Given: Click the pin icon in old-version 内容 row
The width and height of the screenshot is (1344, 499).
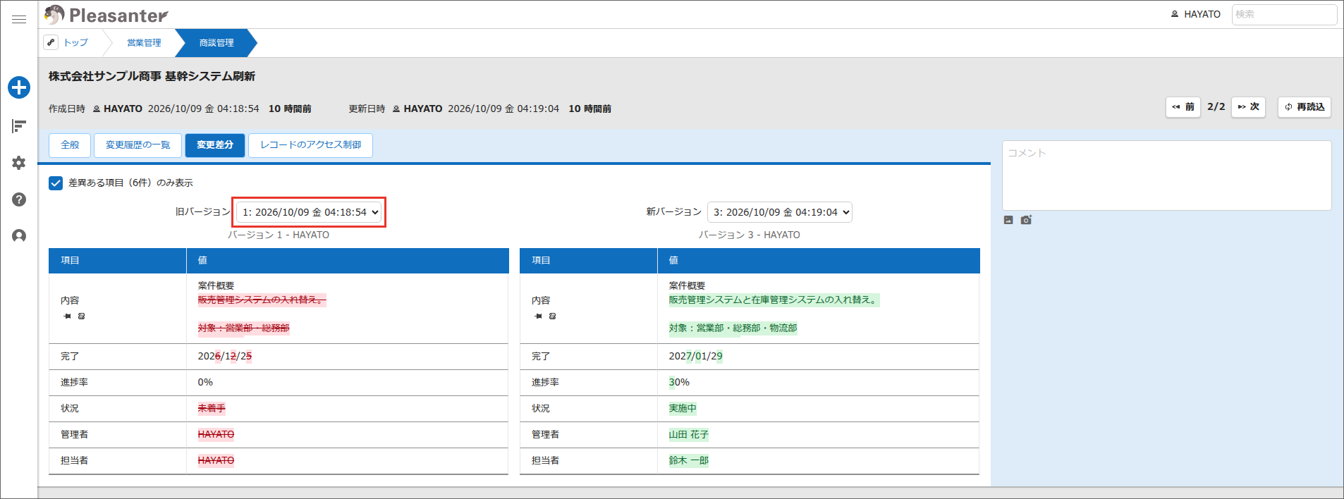Looking at the screenshot, I should 68,316.
